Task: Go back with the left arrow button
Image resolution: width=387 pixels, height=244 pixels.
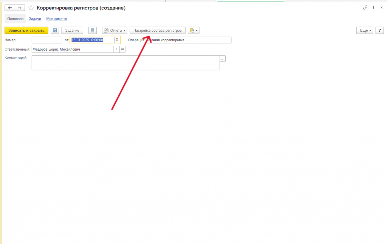Action: 10,8
